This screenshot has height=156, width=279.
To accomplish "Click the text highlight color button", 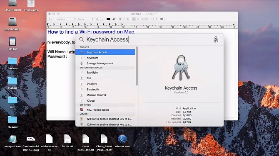I will click(x=114, y=19).
